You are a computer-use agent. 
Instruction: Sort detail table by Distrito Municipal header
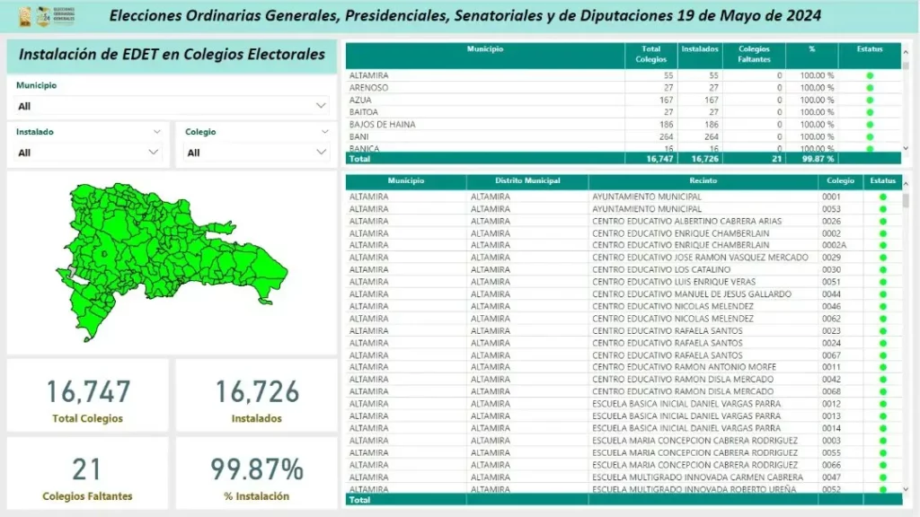click(527, 181)
